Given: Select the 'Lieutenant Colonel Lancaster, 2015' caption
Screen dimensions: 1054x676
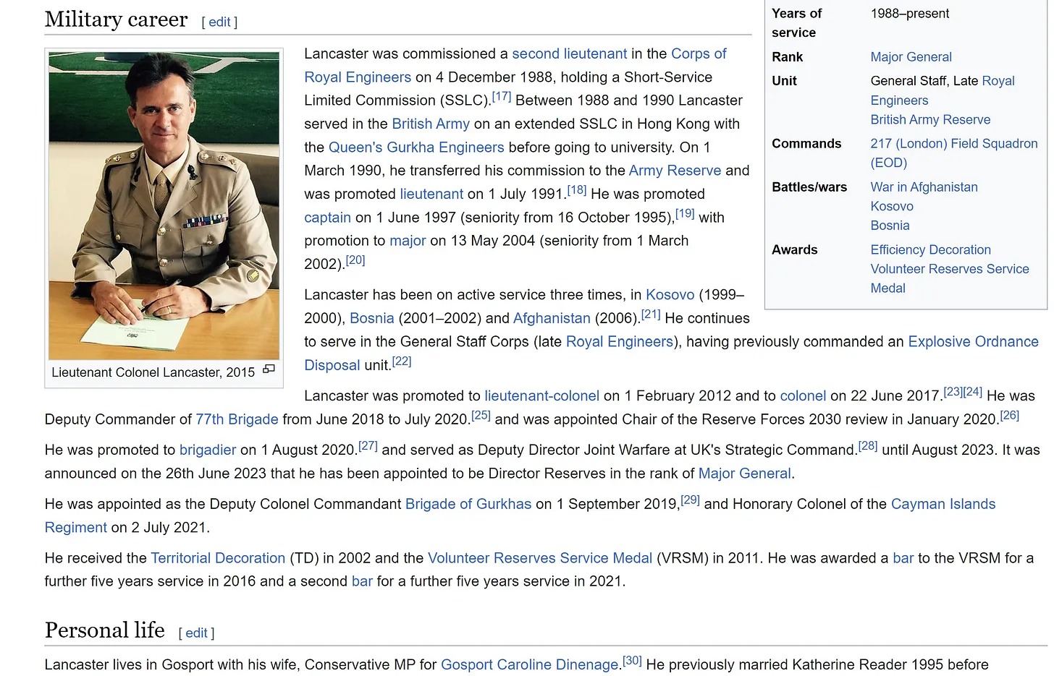Looking at the screenshot, I should (x=153, y=372).
